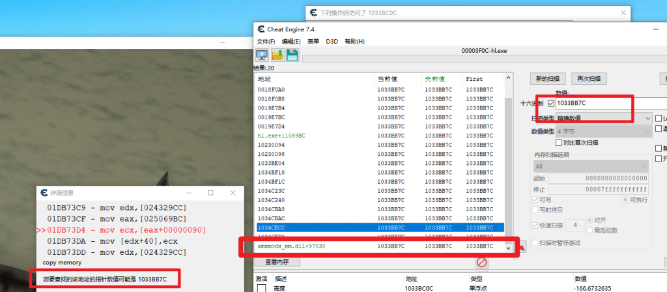Toggle the 十六进制 hex checkbox
Screen dimensions: 667x292
point(551,104)
